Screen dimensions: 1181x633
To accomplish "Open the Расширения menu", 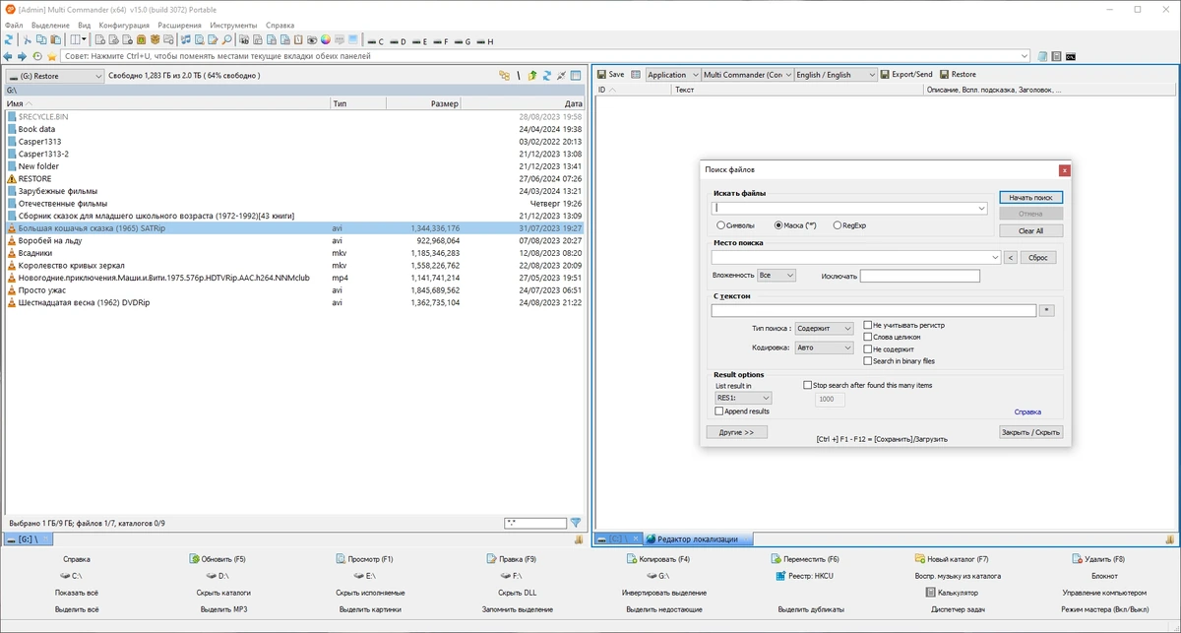I will coord(180,25).
